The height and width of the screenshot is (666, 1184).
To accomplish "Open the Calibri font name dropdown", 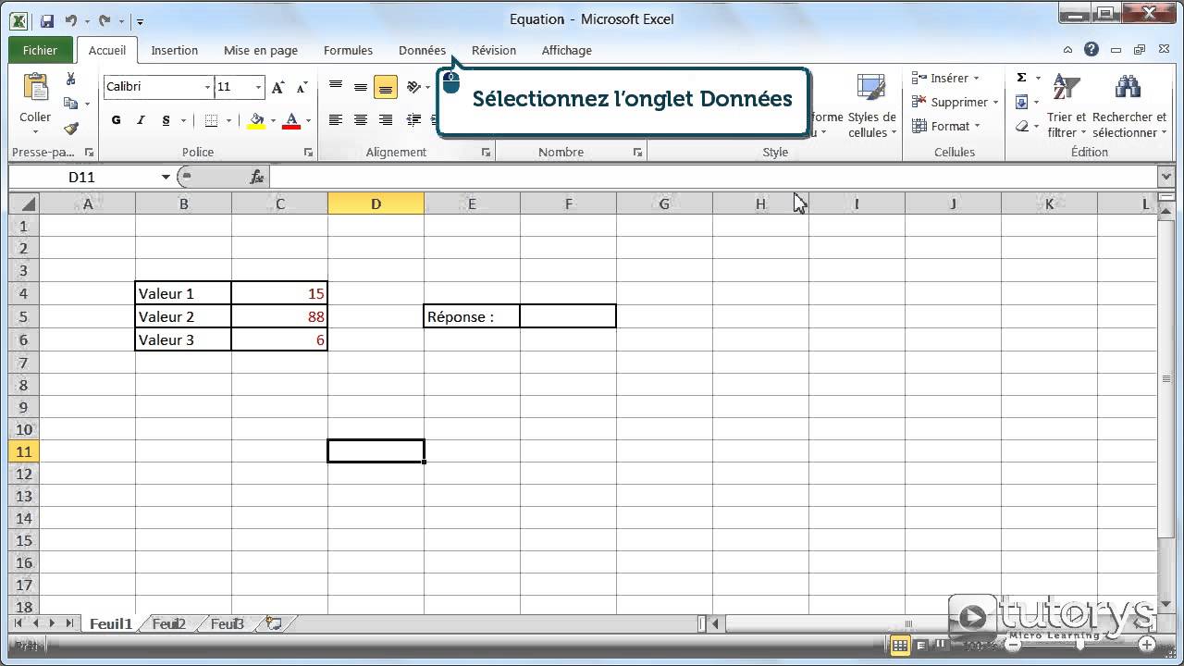I will pos(208,87).
